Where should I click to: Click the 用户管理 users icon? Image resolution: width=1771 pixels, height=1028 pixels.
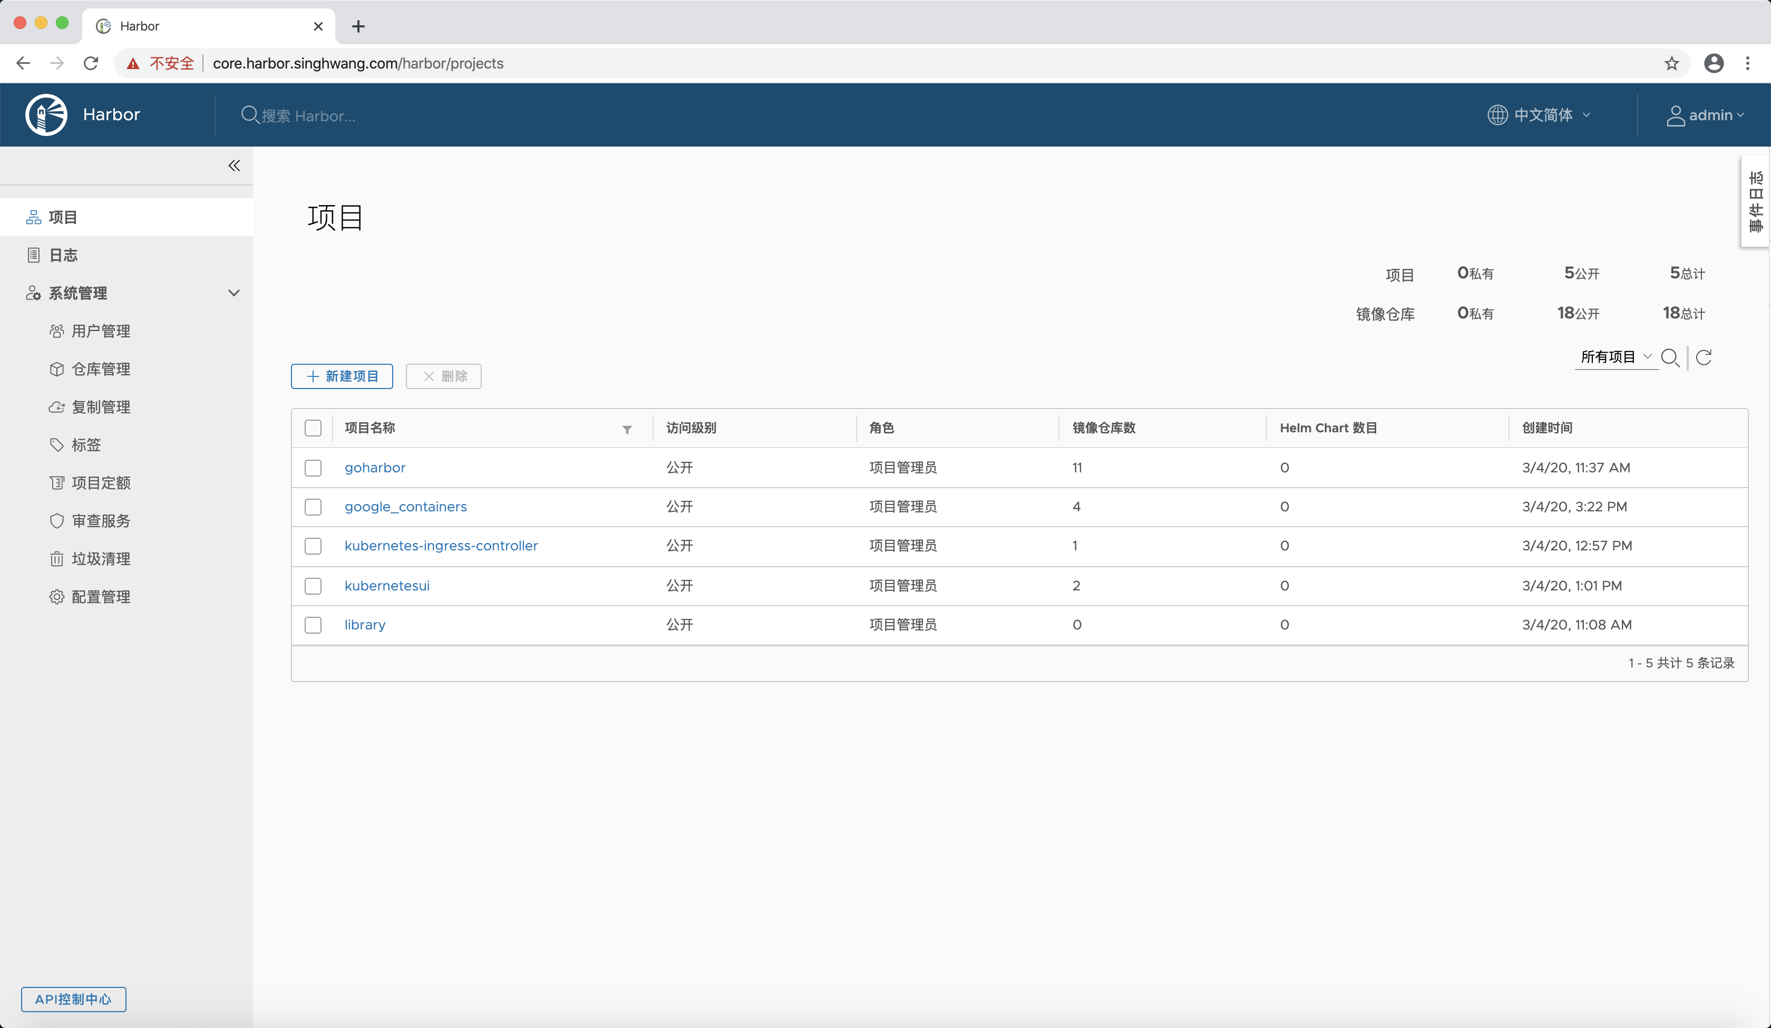tap(57, 331)
